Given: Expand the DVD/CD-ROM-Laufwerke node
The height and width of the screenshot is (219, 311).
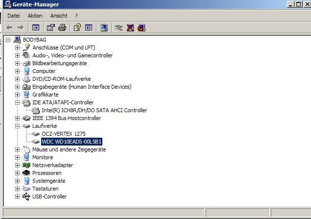Looking at the screenshot, I should click(x=17, y=79).
